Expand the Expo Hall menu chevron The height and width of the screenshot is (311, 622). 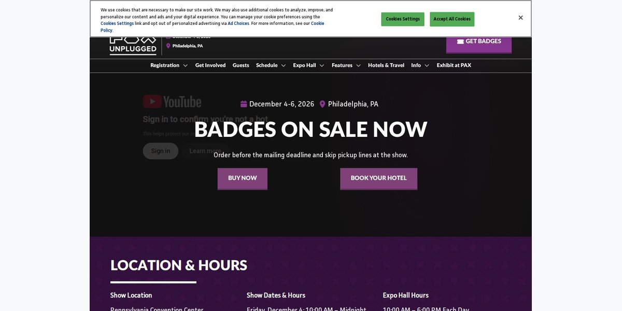[322, 65]
